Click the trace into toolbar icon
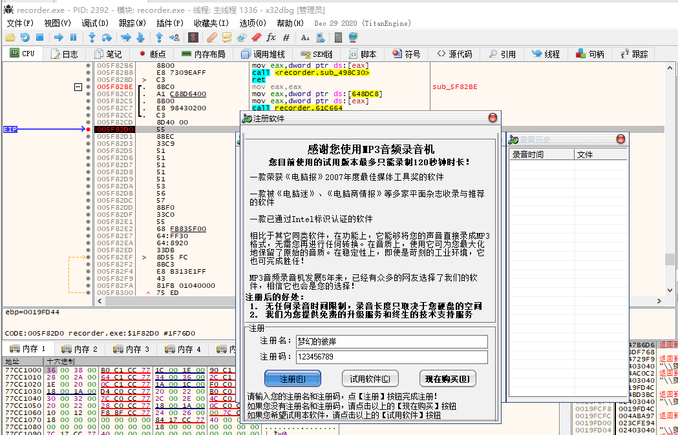Screen dimensions: 678x435 click(126, 37)
